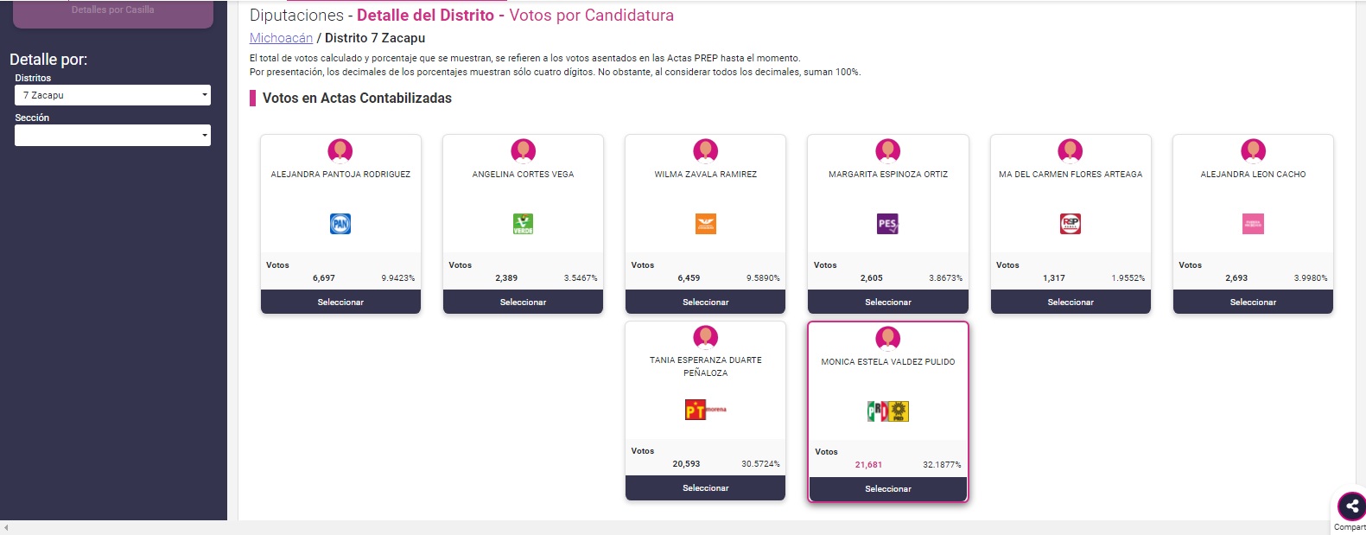Click Monica Estela Valdez Pulido avatar

888,338
